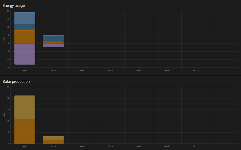Click the Sep 9 label in Energy usage chart
The width and height of the screenshot is (241, 150).
click(139, 70)
